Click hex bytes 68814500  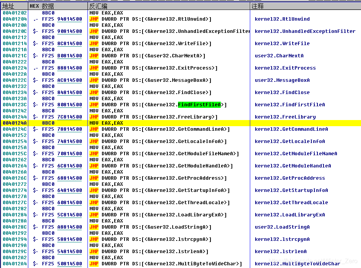point(70,178)
